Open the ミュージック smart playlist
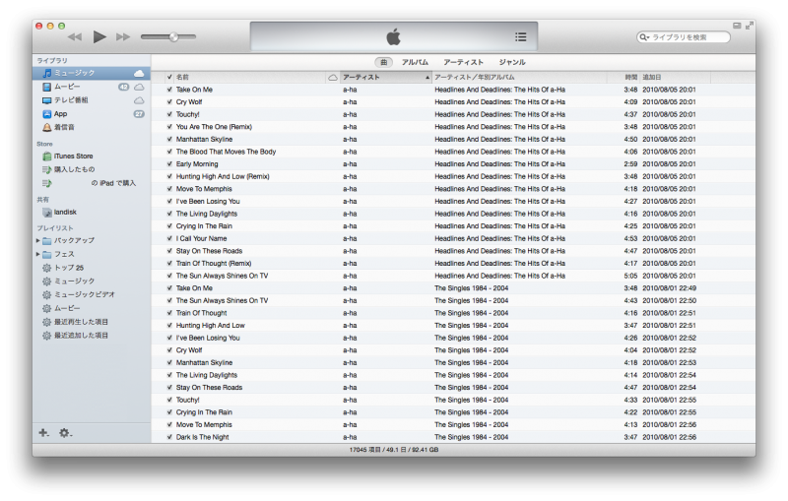 coord(74,282)
